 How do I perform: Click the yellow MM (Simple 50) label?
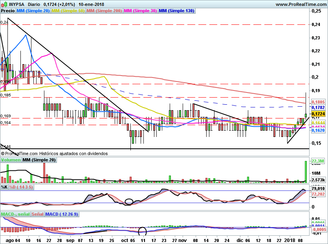tap(68, 11)
